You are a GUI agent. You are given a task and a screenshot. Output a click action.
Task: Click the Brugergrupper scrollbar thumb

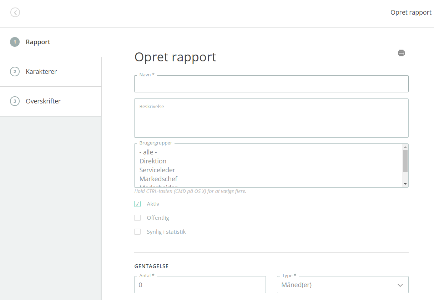tap(405, 161)
